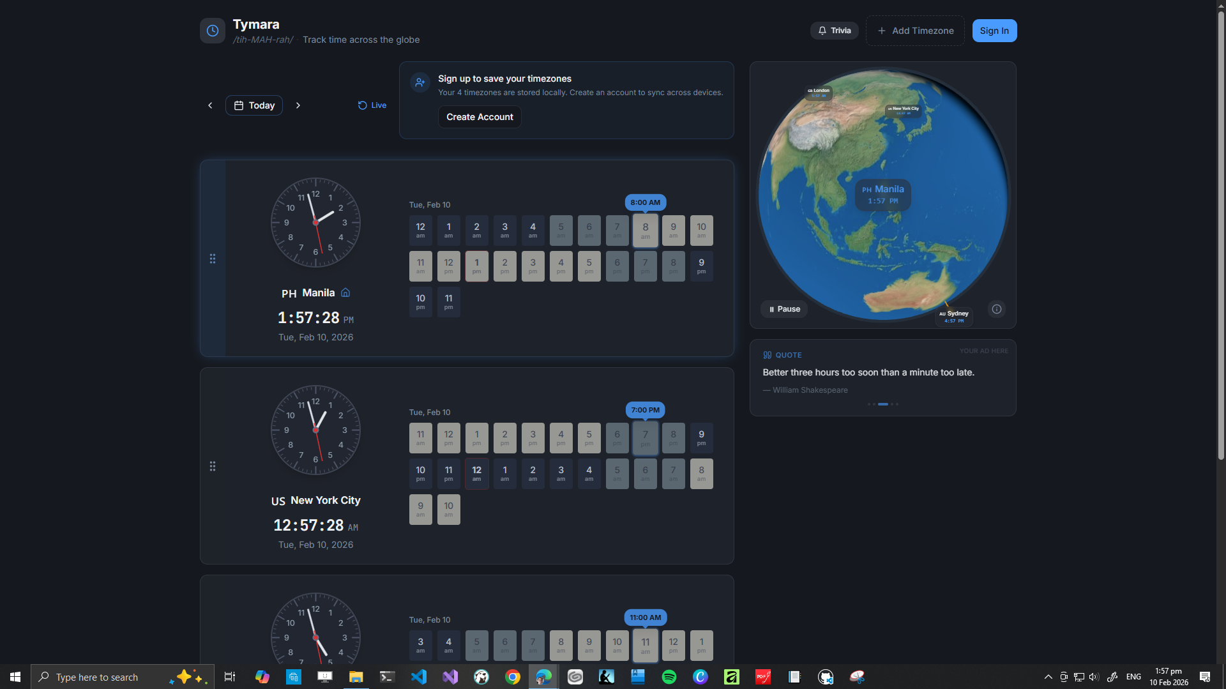Select 9 pm hour in Manila timeline

coord(701,266)
